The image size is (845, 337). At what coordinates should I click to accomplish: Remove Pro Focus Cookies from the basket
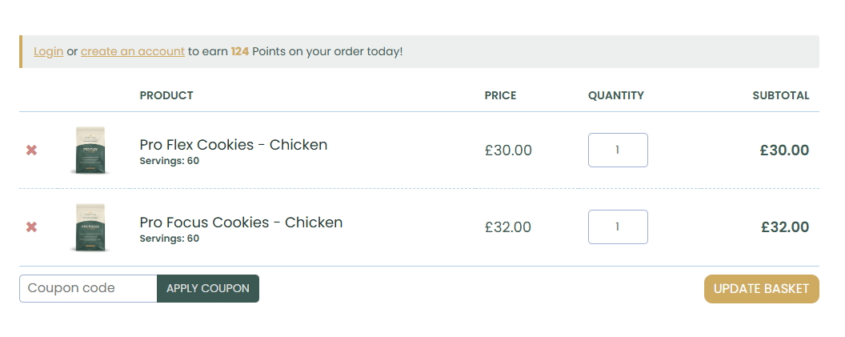tap(31, 227)
